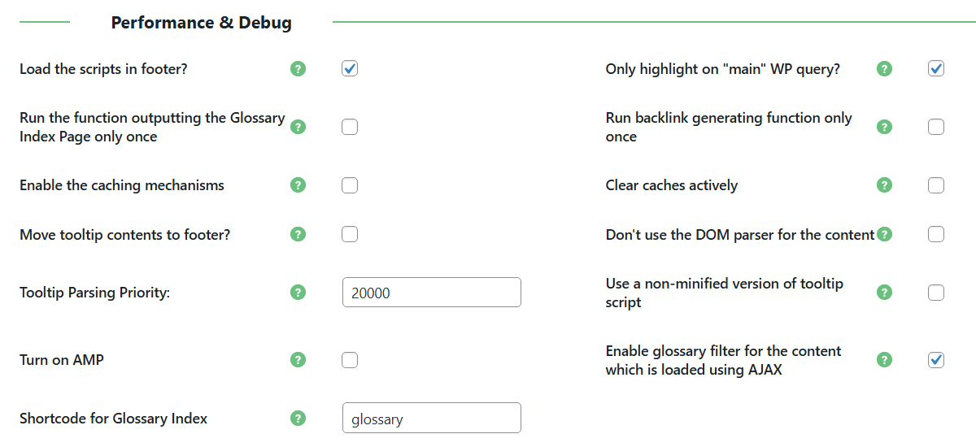Enable Move tooltip contents to footer checkbox
976x447 pixels.
coord(350,235)
